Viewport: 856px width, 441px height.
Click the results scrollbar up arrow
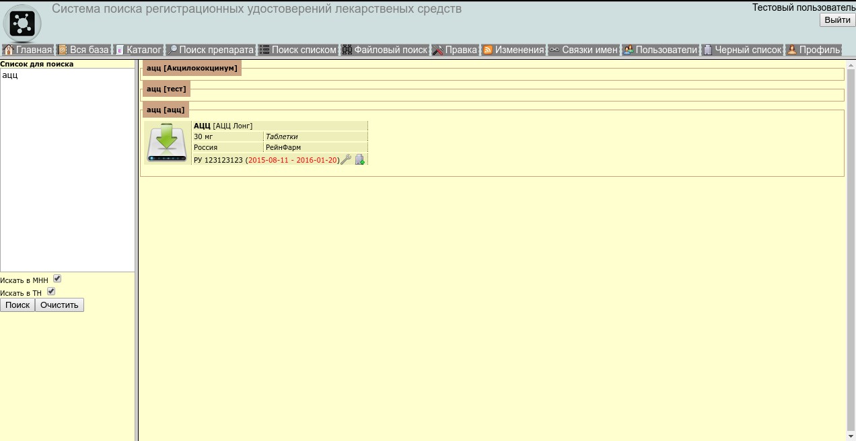(x=851, y=65)
